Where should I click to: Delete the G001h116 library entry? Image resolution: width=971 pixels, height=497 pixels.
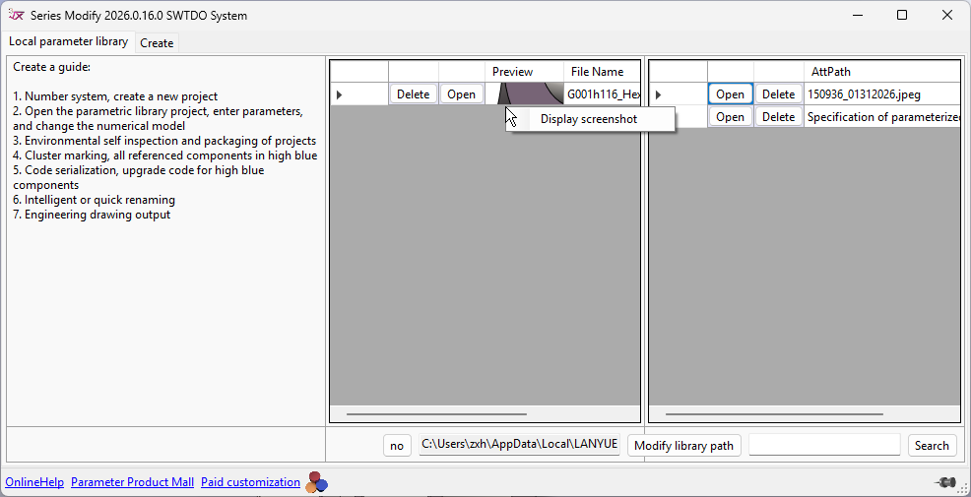coord(413,94)
